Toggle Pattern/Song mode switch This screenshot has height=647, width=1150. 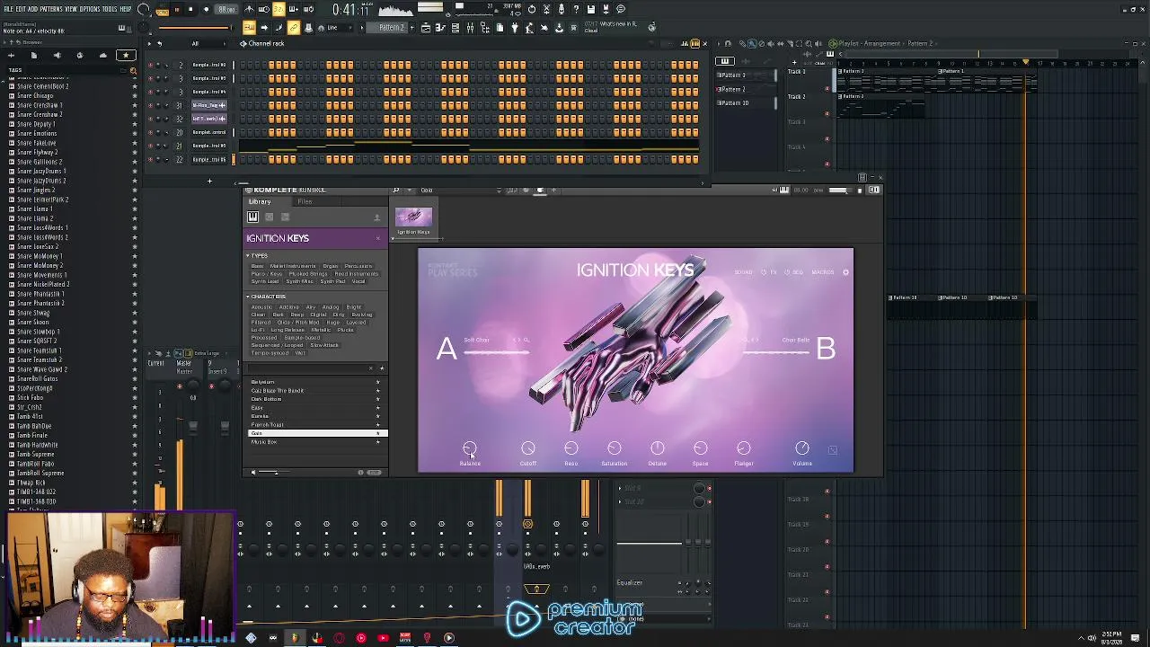click(x=162, y=9)
